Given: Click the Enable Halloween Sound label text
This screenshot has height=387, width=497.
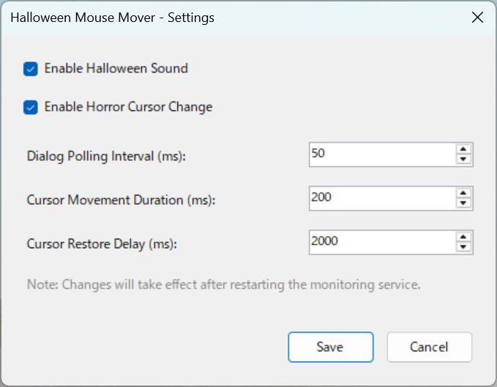Looking at the screenshot, I should (116, 69).
